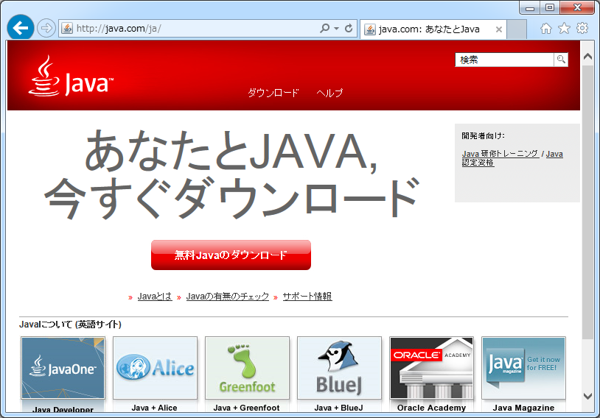Follow the Javaとは link
The width and height of the screenshot is (600, 418).
click(x=155, y=297)
